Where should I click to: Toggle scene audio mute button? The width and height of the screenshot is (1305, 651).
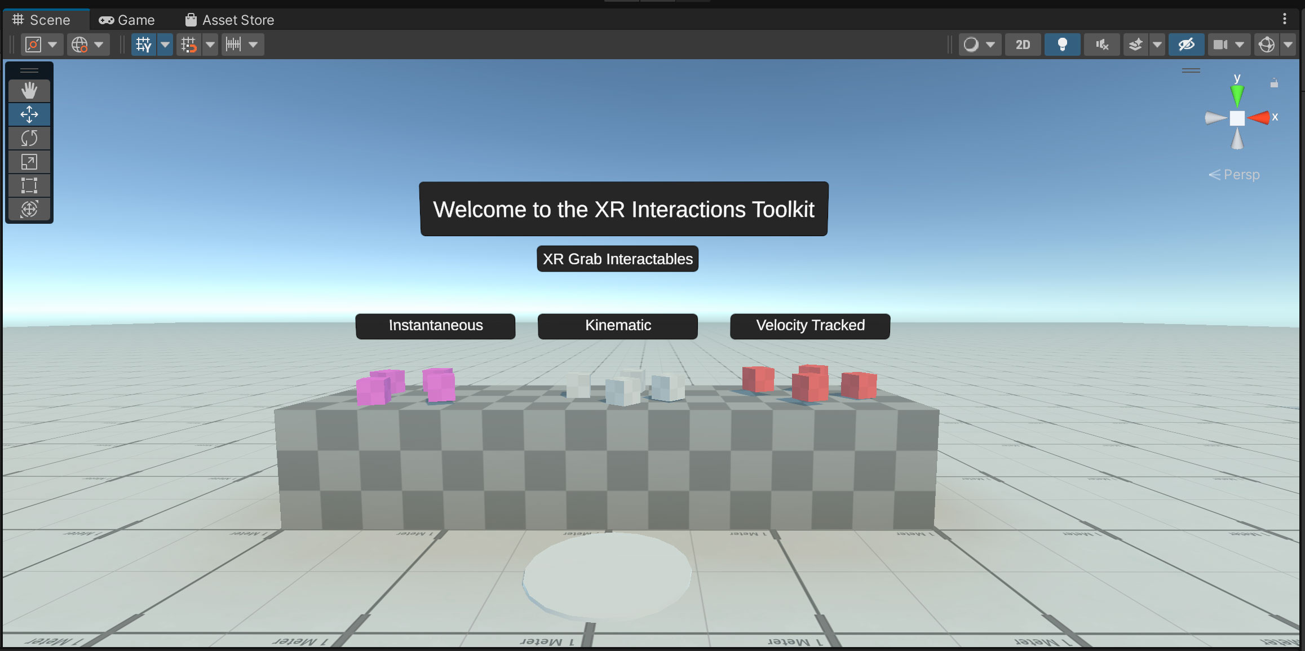coord(1101,45)
